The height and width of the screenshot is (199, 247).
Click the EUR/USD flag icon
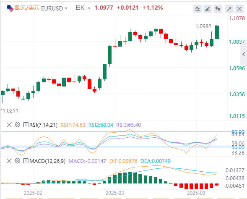point(10,8)
